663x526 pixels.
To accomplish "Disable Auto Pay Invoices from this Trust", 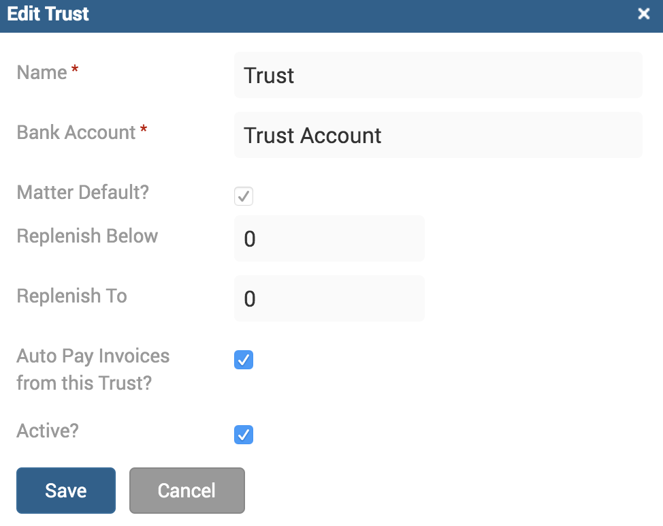I will pyautogui.click(x=244, y=360).
